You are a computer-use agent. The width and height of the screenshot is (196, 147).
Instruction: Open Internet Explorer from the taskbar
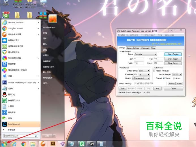14,144
